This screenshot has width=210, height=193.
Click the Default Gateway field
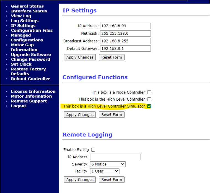coord(125,49)
